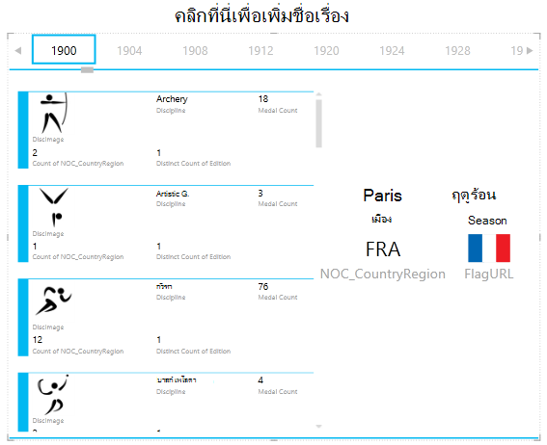
Task: Click the Archery discipline name
Action: (x=172, y=99)
